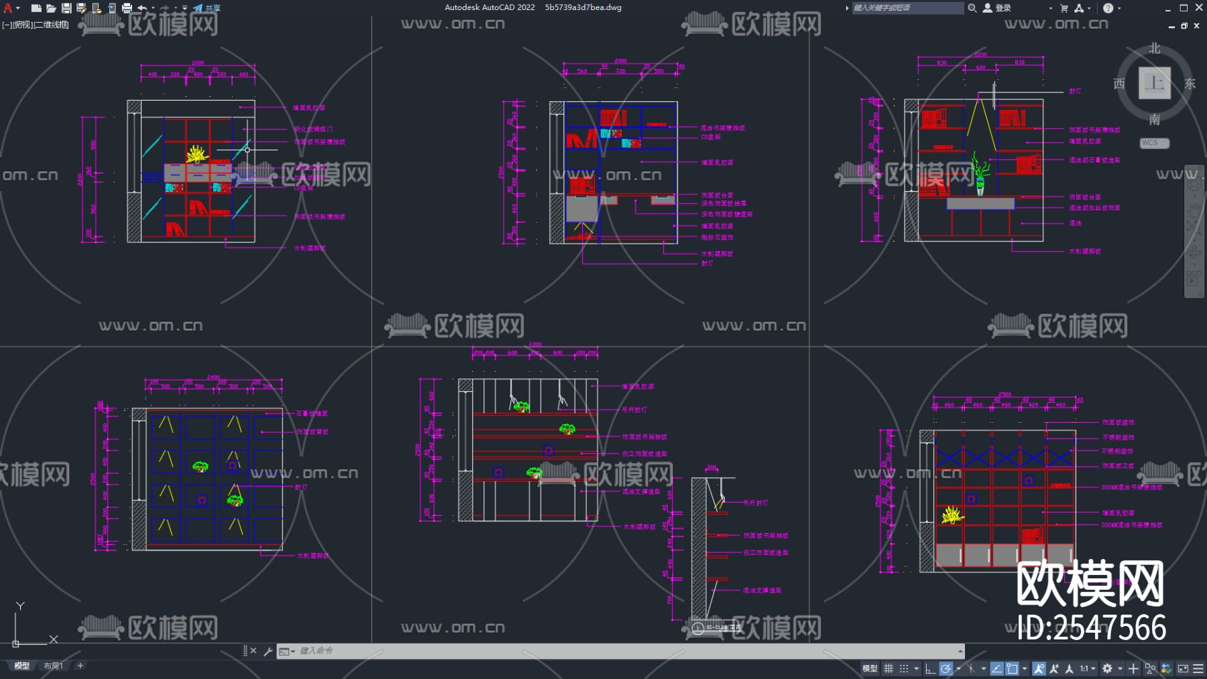The width and height of the screenshot is (1207, 679).
Task: Expand the undo history dropdown
Action: pyautogui.click(x=153, y=8)
